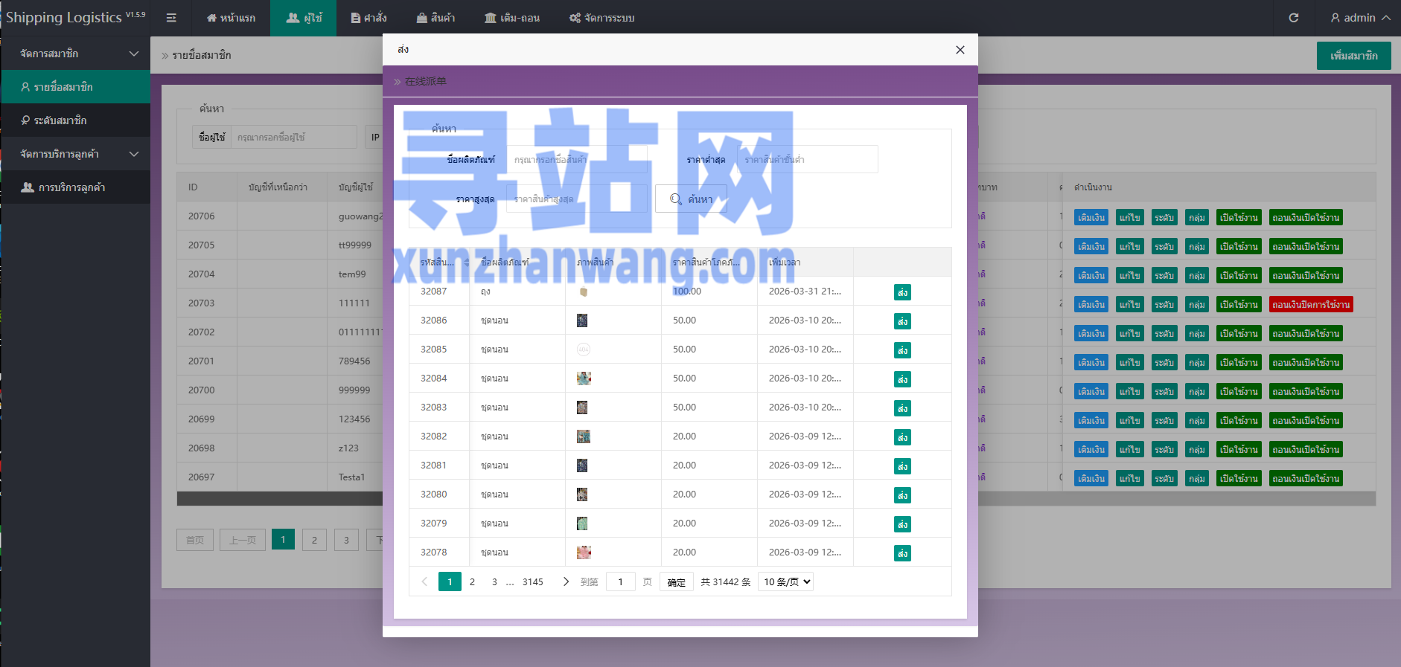Screen dimensions: 1401x667
Task: Click the refresh icon in top bar
Action: (x=1294, y=18)
